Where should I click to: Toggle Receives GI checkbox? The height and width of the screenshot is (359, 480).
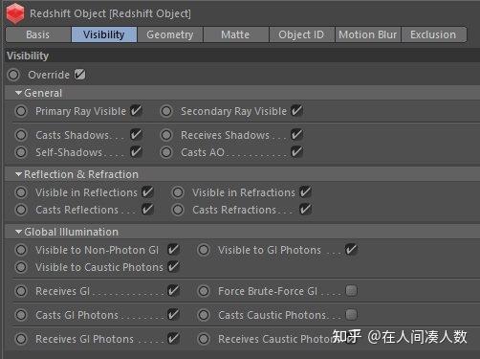pos(173,291)
